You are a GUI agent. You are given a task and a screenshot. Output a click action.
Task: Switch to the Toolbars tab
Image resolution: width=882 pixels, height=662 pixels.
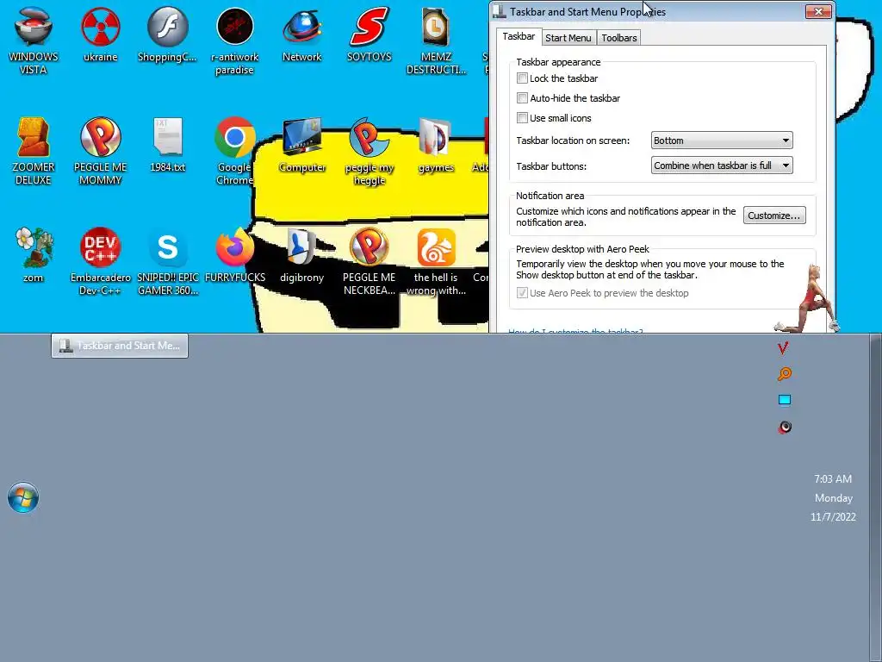pyautogui.click(x=618, y=38)
